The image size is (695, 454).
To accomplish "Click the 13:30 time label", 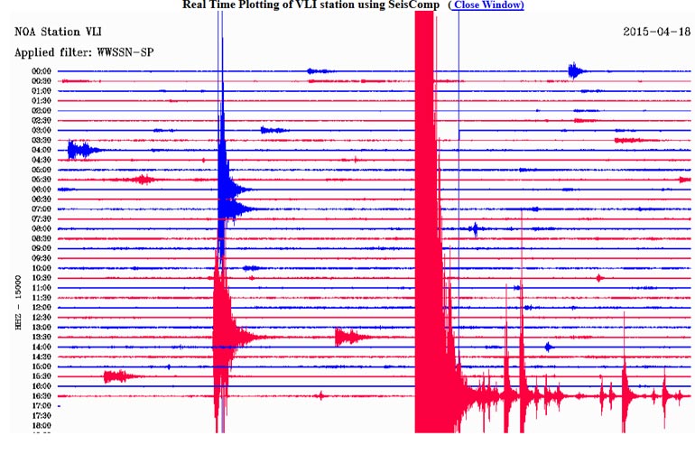I will coord(42,337).
